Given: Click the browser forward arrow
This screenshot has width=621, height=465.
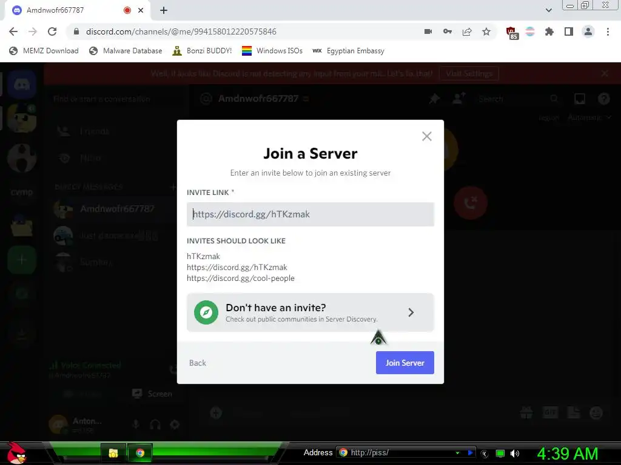Looking at the screenshot, I should [x=33, y=31].
